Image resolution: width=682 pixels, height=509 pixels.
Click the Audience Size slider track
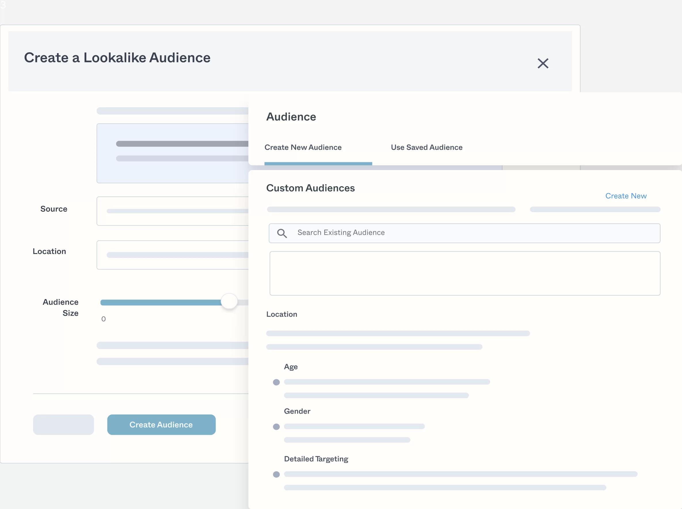160,302
